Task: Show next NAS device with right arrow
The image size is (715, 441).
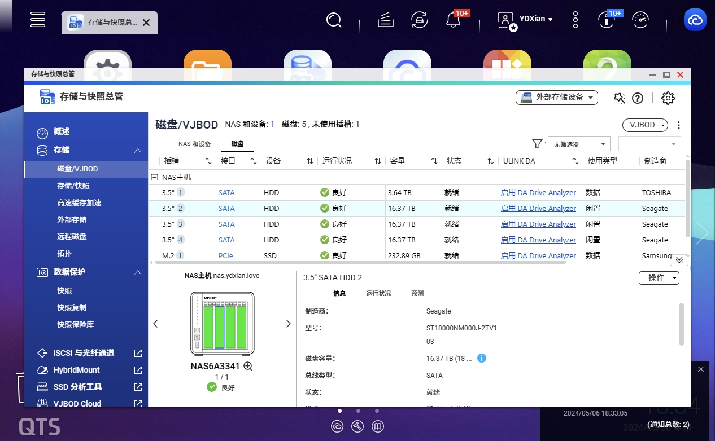Action: pyautogui.click(x=288, y=324)
